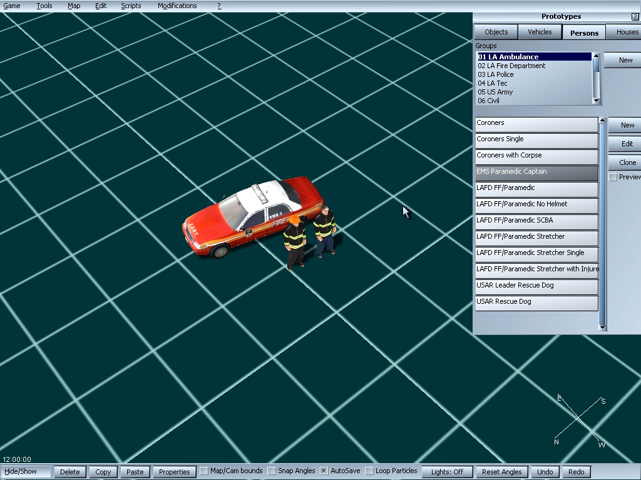Click the Groups list scroll down arrow

tap(596, 101)
